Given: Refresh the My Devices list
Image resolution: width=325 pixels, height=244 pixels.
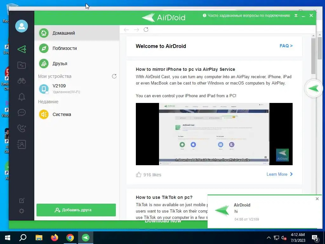Looking at the screenshot, I should pos(114,76).
